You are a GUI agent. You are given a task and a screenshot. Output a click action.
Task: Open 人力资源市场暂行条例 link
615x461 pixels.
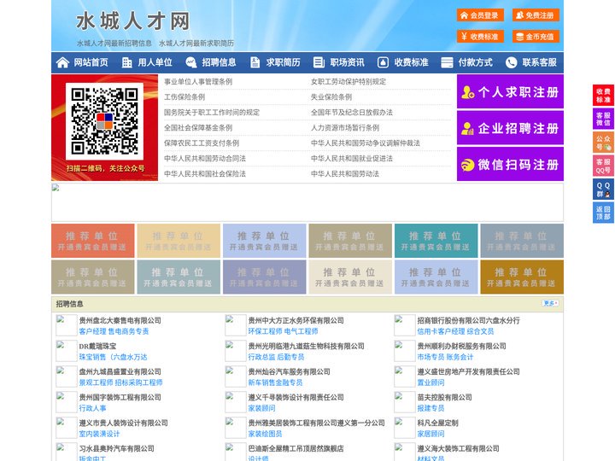tap(345, 128)
